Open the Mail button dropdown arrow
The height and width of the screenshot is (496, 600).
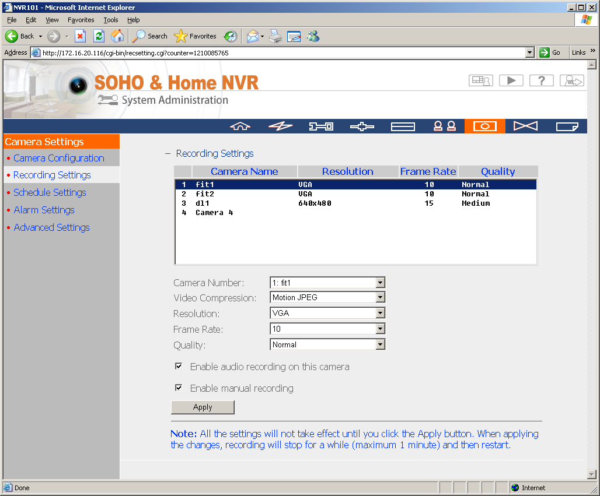[x=262, y=37]
